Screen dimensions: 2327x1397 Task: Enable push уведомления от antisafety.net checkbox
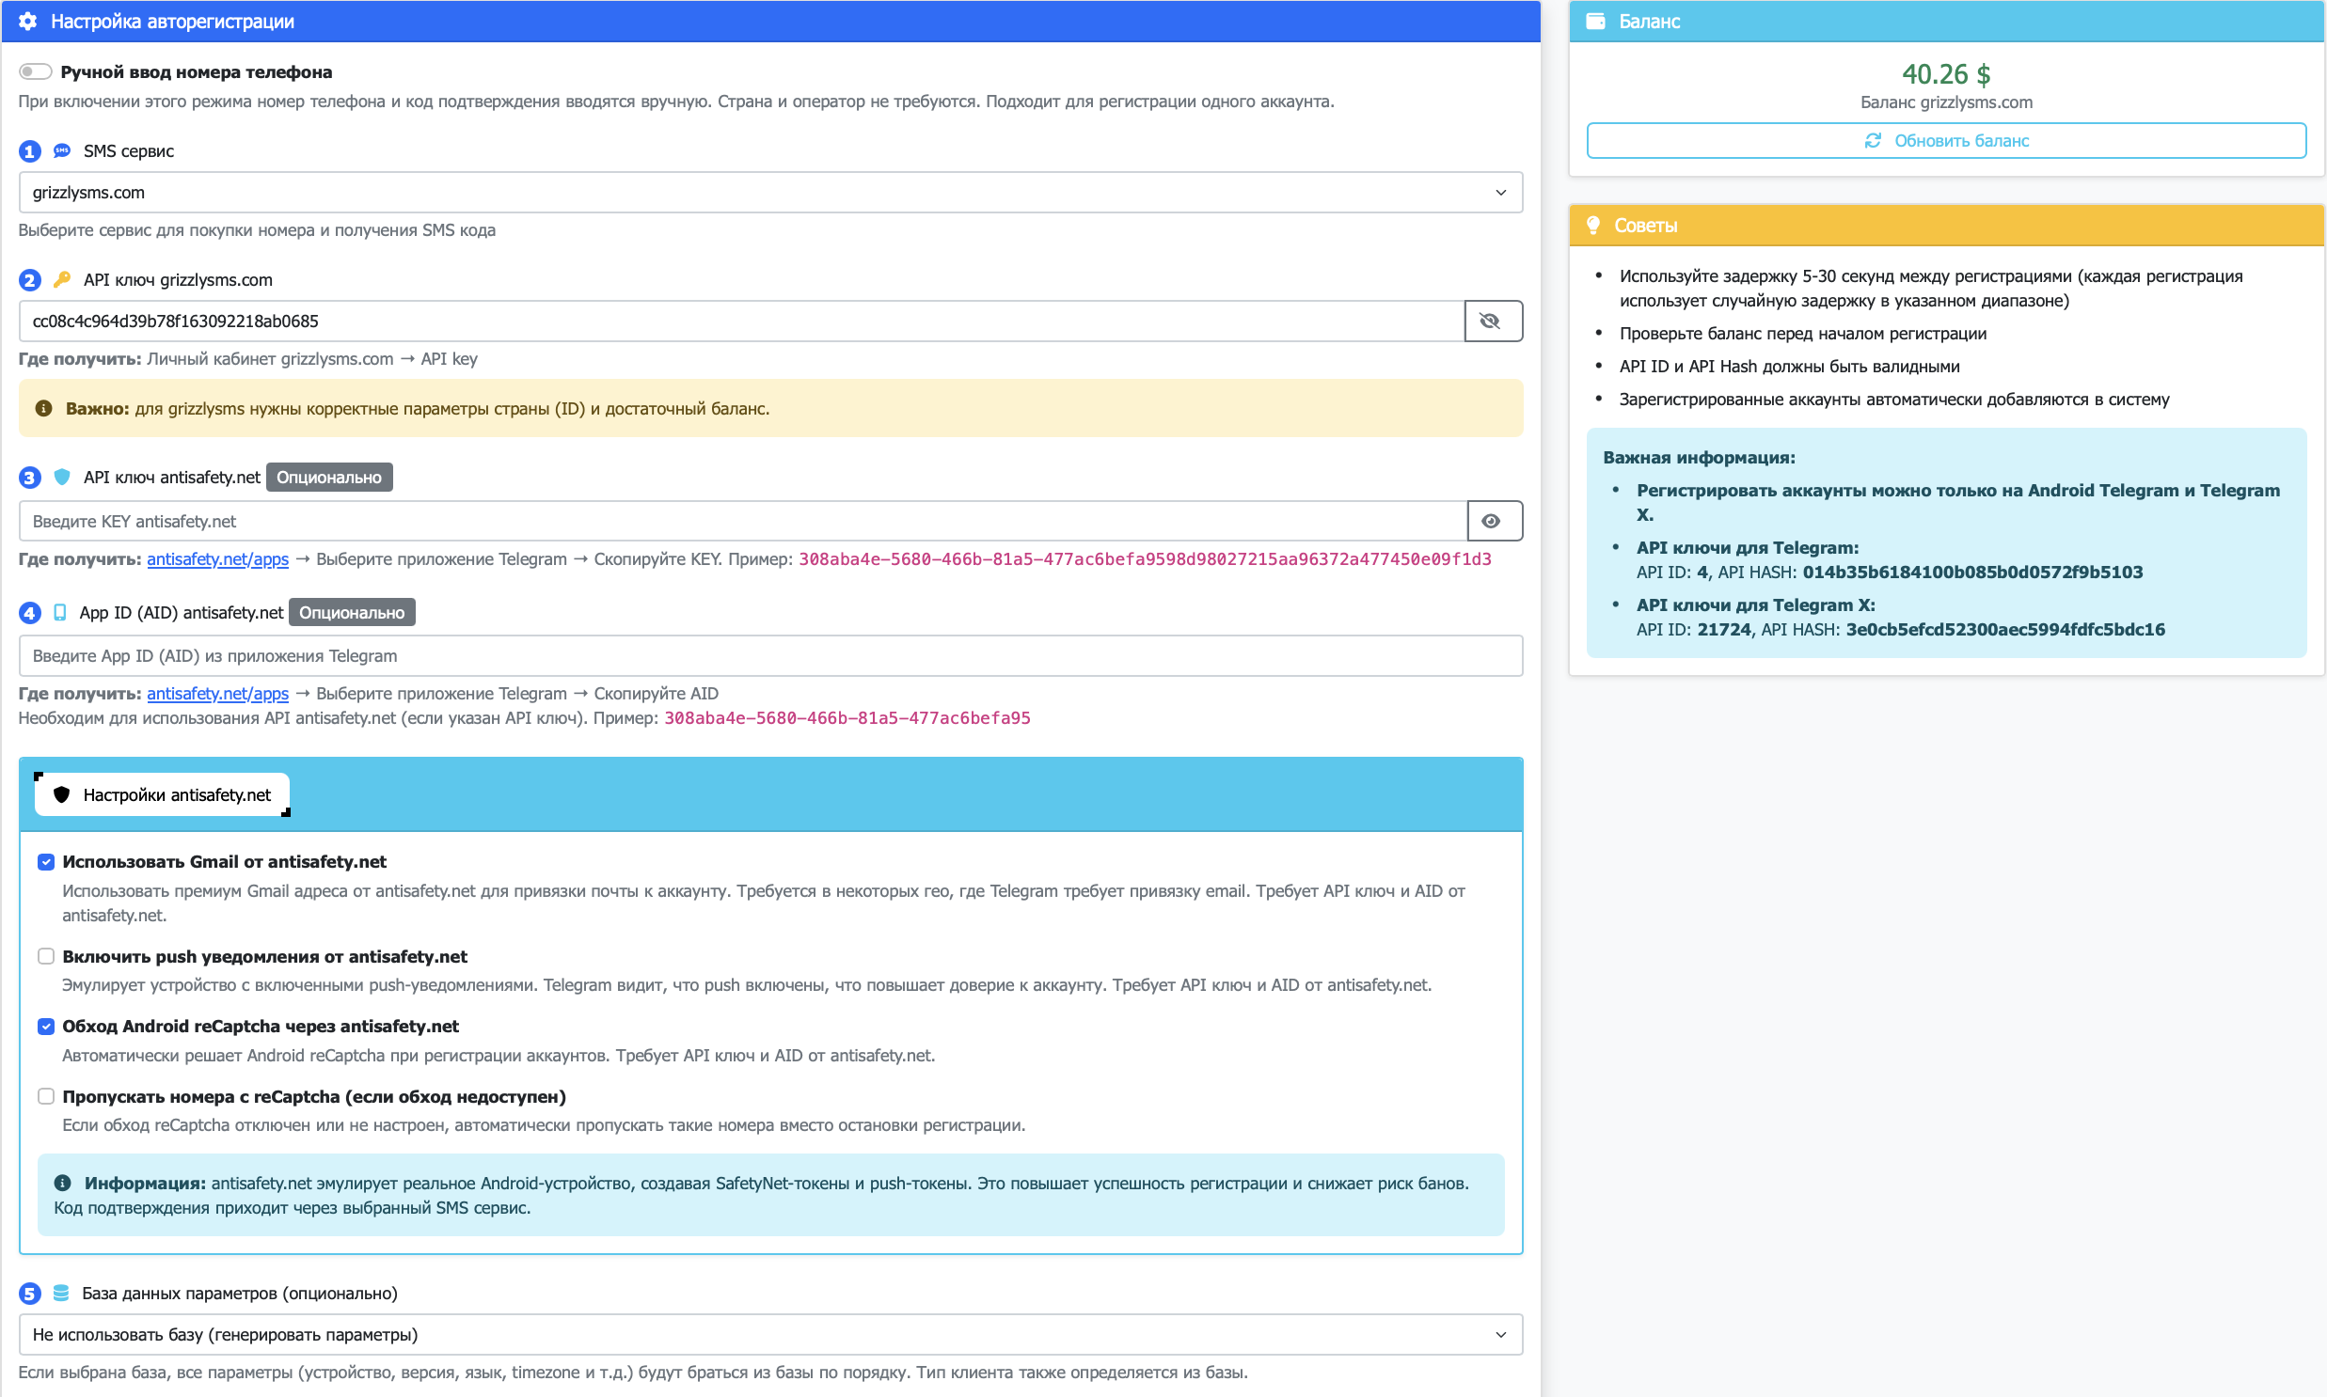pos(46,955)
